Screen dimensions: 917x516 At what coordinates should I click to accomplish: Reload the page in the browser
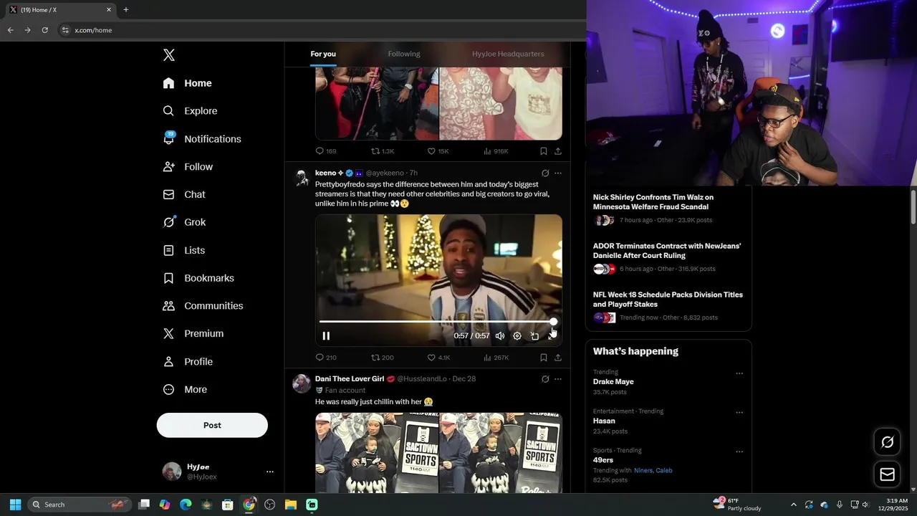(x=44, y=30)
